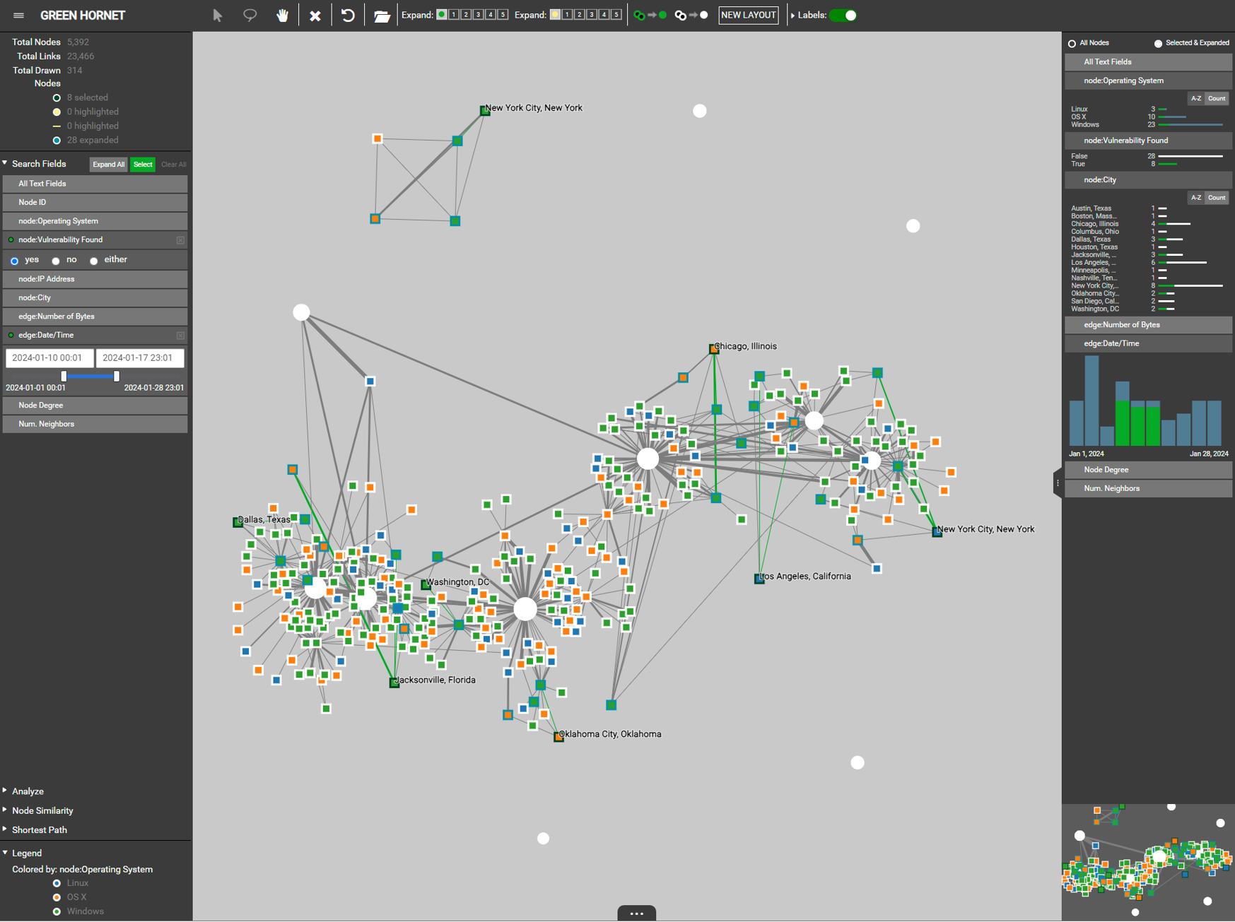Select the 'no' vulnerability radio button

click(56, 261)
